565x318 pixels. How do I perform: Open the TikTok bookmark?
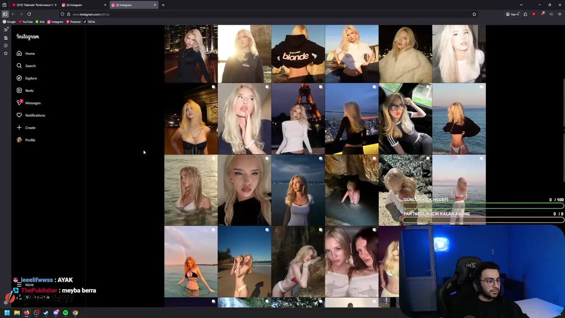pyautogui.click(x=90, y=22)
